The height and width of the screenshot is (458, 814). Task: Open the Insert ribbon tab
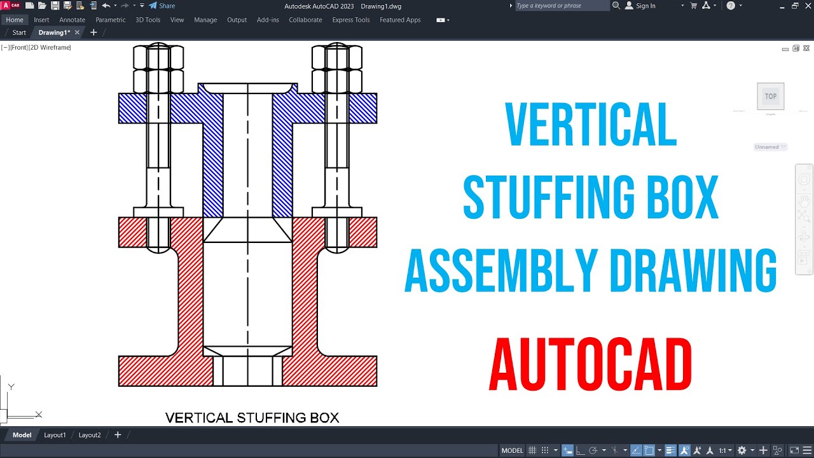pyautogui.click(x=41, y=20)
